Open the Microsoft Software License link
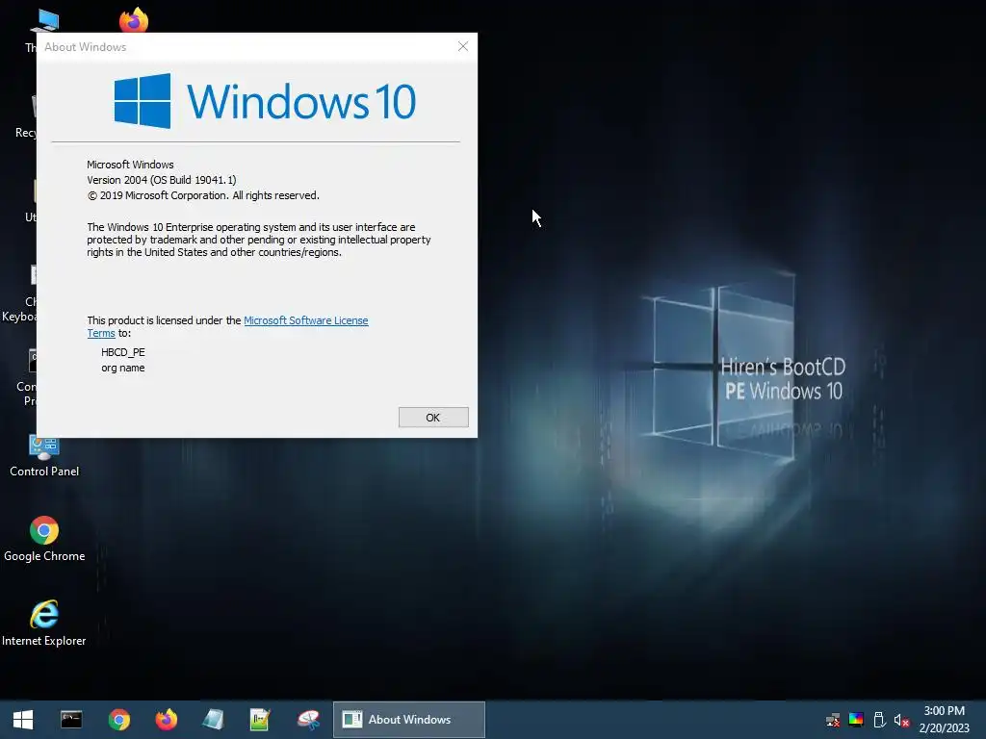Image resolution: width=986 pixels, height=739 pixels. (x=305, y=320)
